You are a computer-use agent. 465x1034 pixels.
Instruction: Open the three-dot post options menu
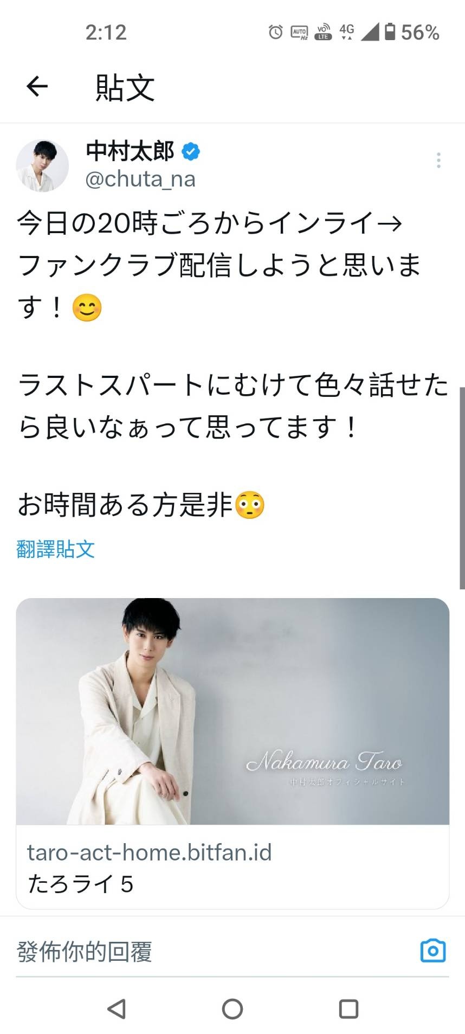438,160
